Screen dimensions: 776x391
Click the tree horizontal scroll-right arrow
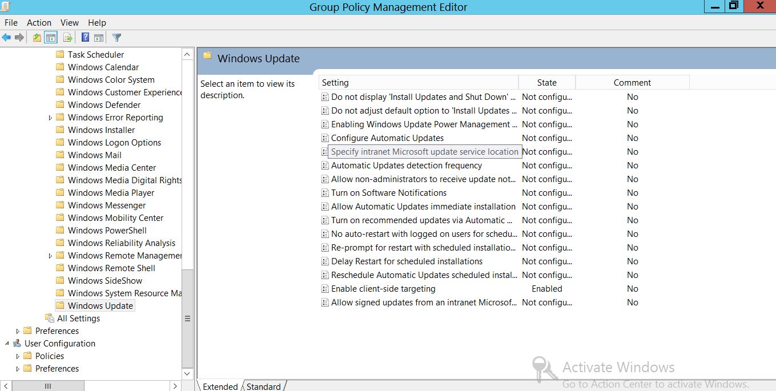click(175, 386)
